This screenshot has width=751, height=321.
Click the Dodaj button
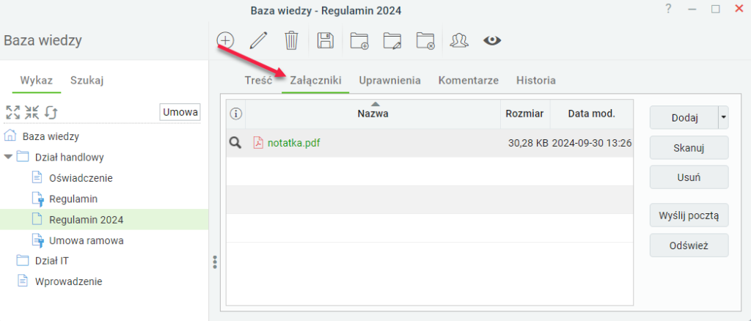(x=684, y=118)
